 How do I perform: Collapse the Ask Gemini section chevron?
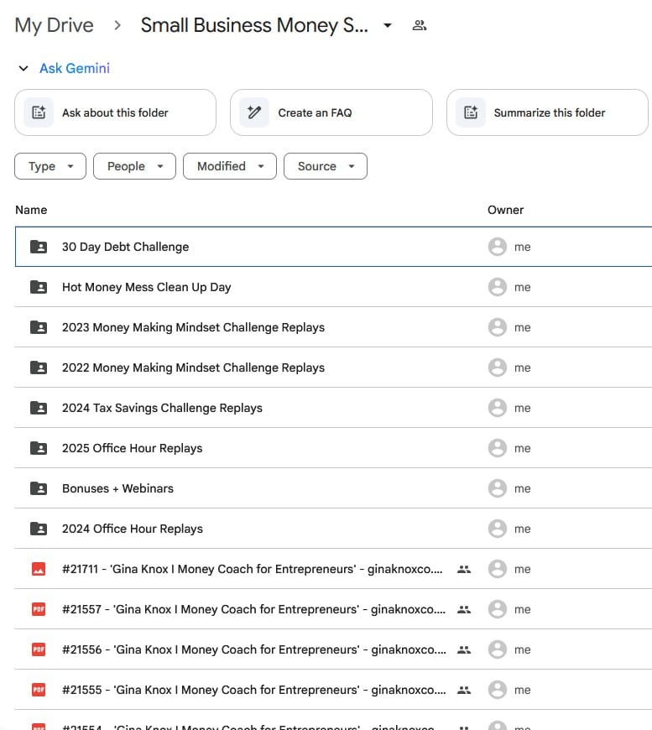tap(23, 69)
